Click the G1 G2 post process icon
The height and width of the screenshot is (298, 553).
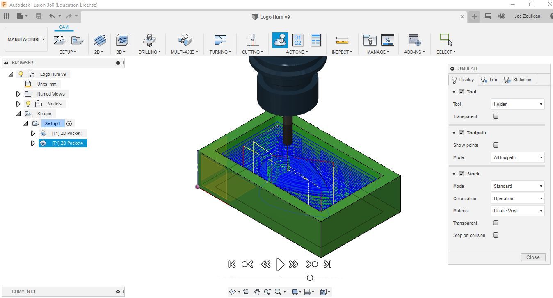point(298,40)
